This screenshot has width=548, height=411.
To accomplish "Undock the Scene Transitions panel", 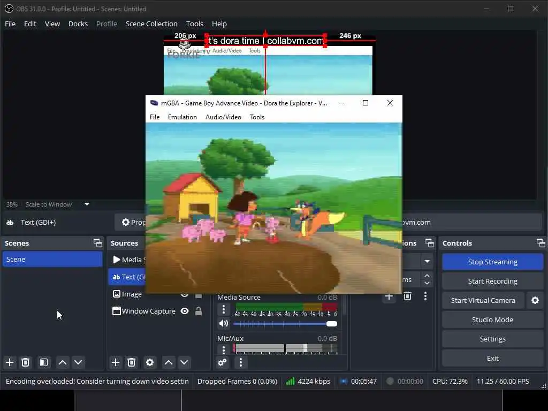I will point(430,243).
